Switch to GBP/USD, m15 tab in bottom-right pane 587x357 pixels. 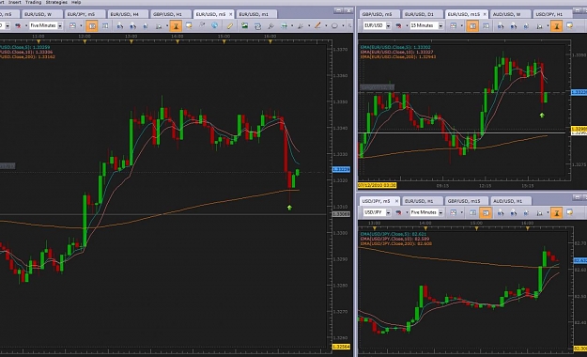point(467,201)
